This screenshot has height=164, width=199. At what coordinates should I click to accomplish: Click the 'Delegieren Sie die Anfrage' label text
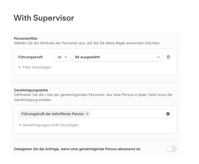tap(77, 149)
